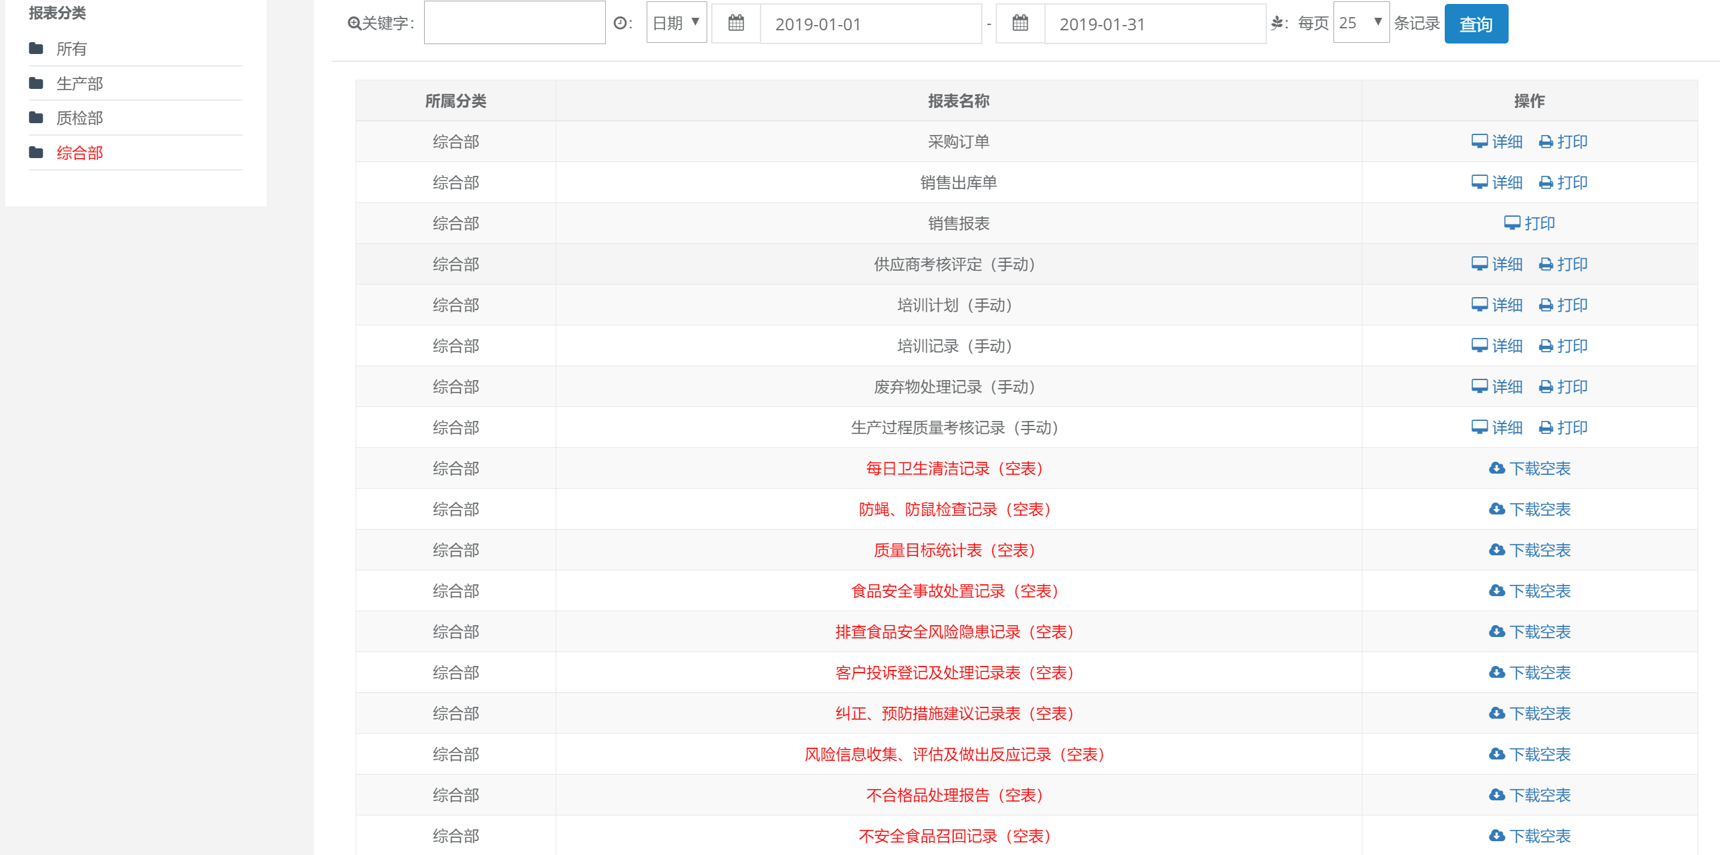Click the cloud download icon for 每日卫生清洁记录

(x=1496, y=468)
